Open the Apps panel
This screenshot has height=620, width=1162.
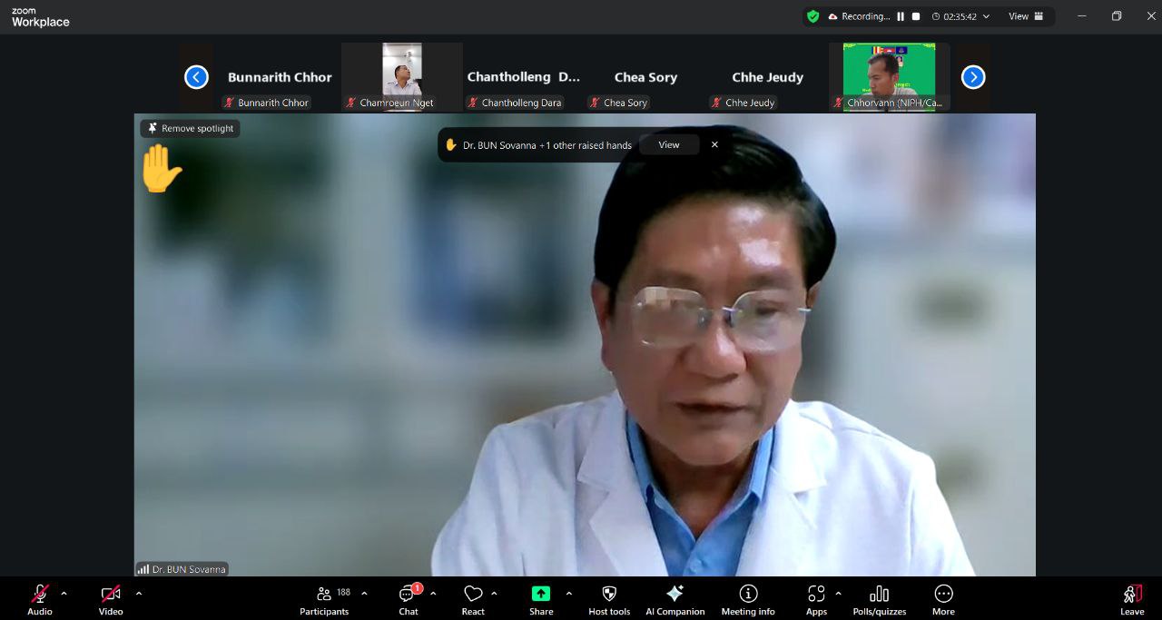(x=816, y=599)
